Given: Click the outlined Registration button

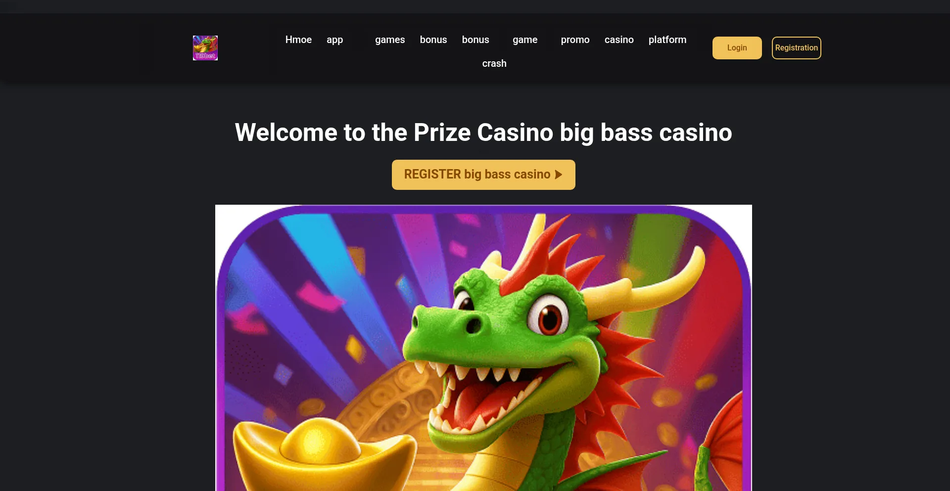Looking at the screenshot, I should (797, 48).
